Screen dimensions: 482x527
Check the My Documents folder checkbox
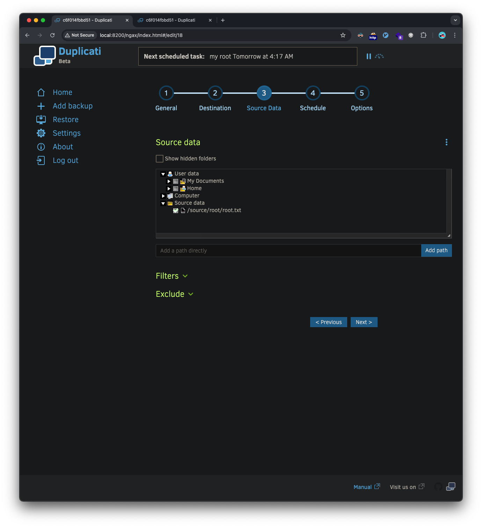pos(176,181)
